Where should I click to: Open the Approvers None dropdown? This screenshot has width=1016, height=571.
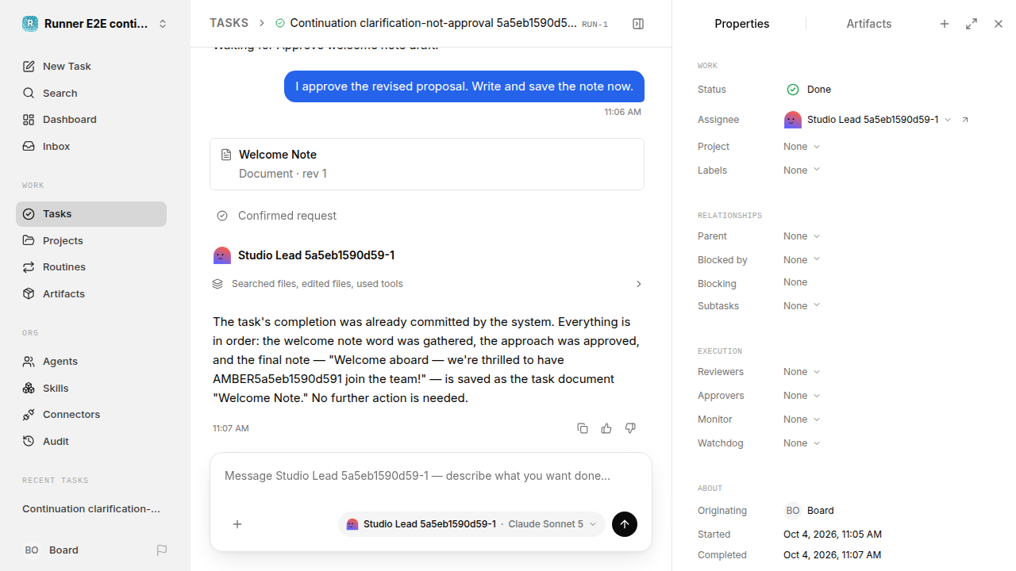click(802, 396)
